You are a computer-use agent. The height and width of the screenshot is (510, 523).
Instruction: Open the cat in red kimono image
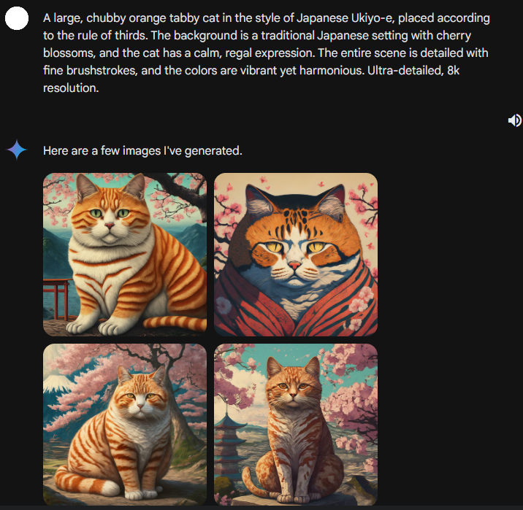click(296, 254)
